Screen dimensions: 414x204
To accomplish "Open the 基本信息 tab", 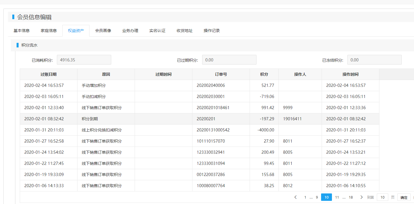I will click(21, 31).
